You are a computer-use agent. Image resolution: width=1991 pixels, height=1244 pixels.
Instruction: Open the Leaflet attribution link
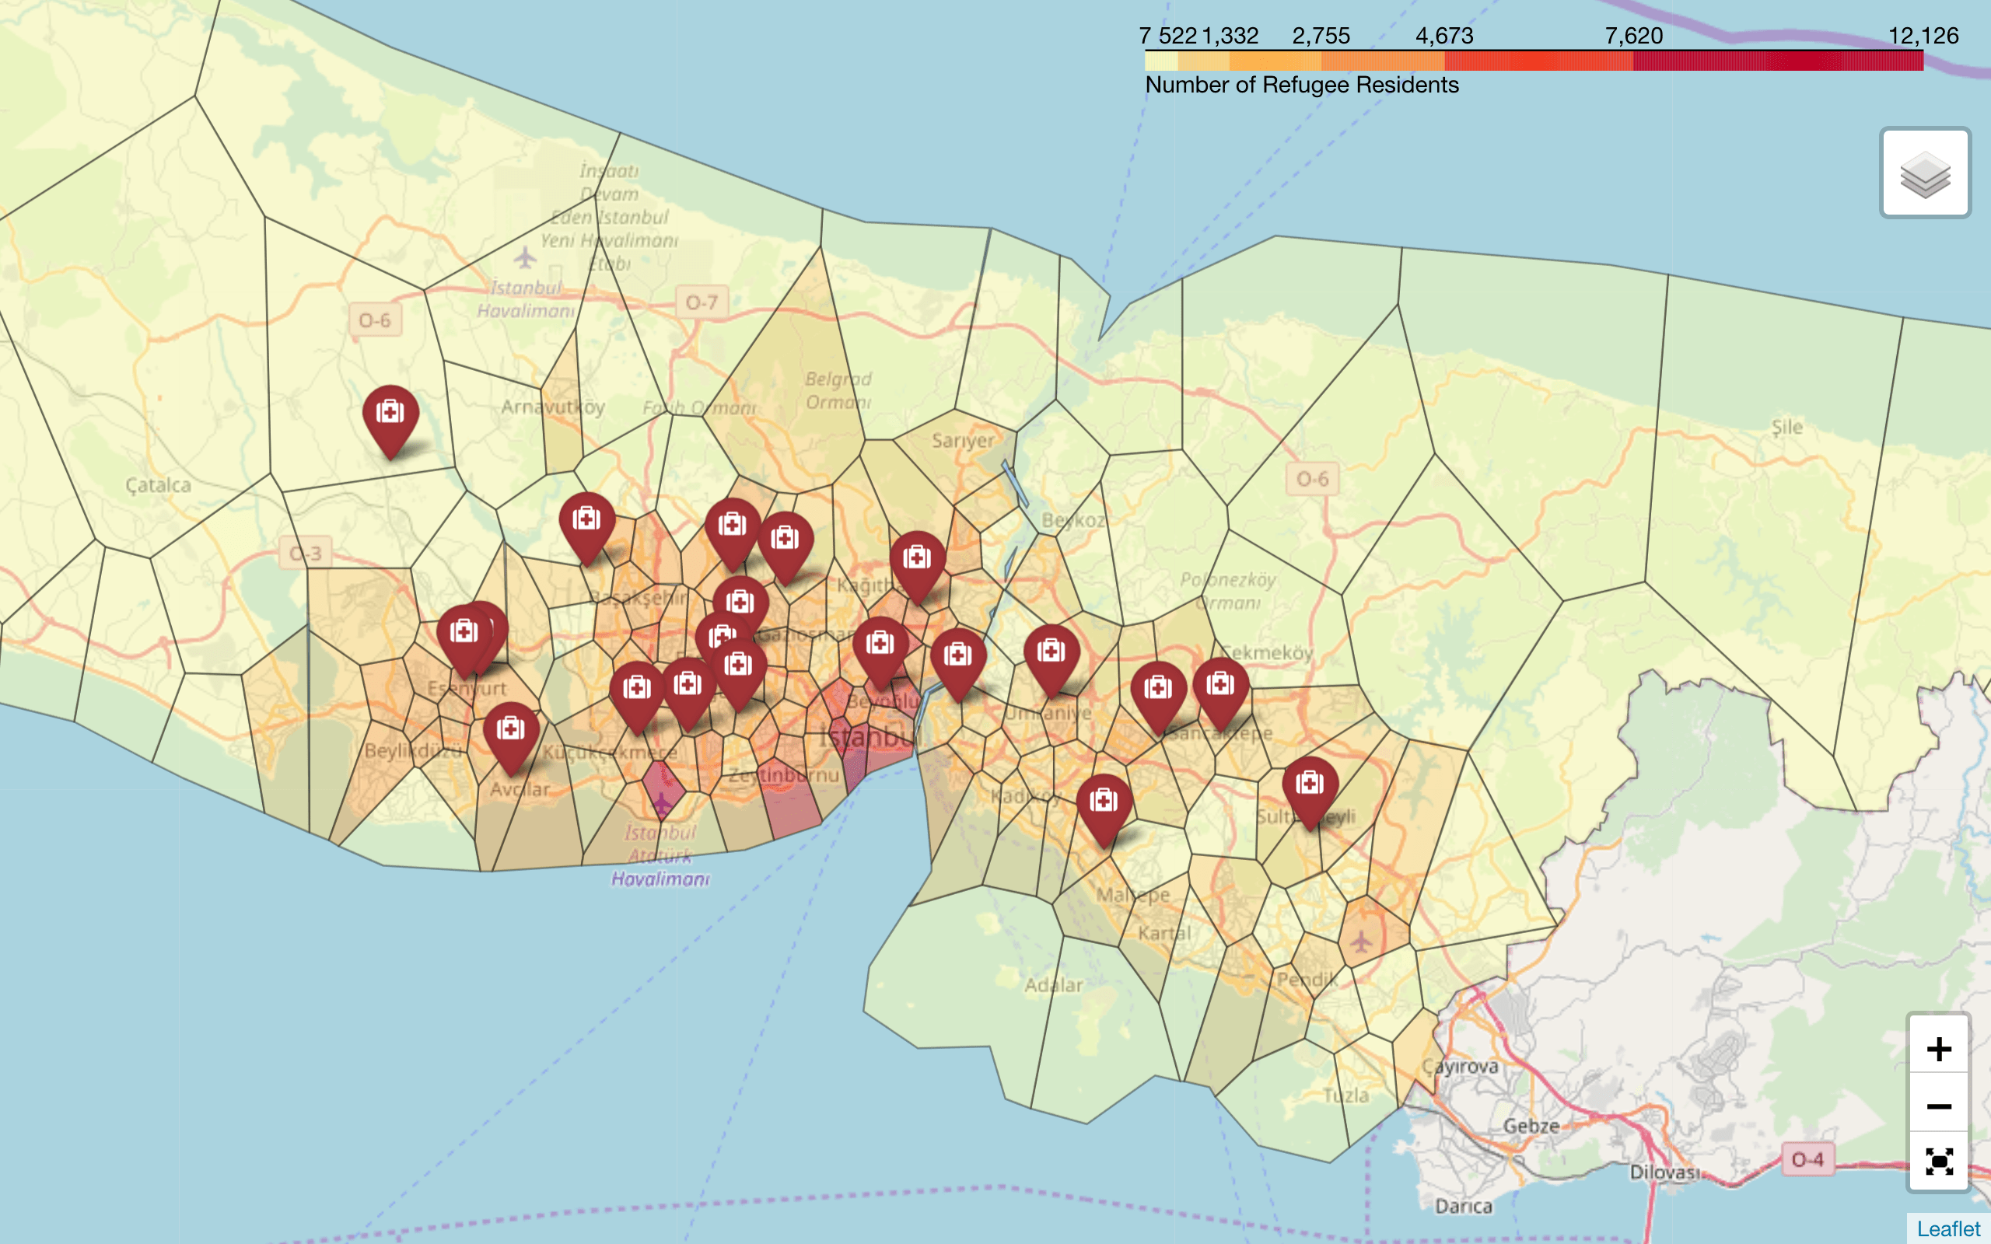(x=1947, y=1228)
